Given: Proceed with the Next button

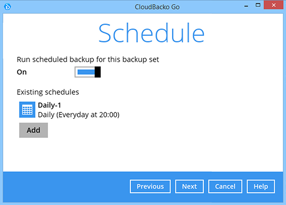Looking at the screenshot, I should click(189, 186).
